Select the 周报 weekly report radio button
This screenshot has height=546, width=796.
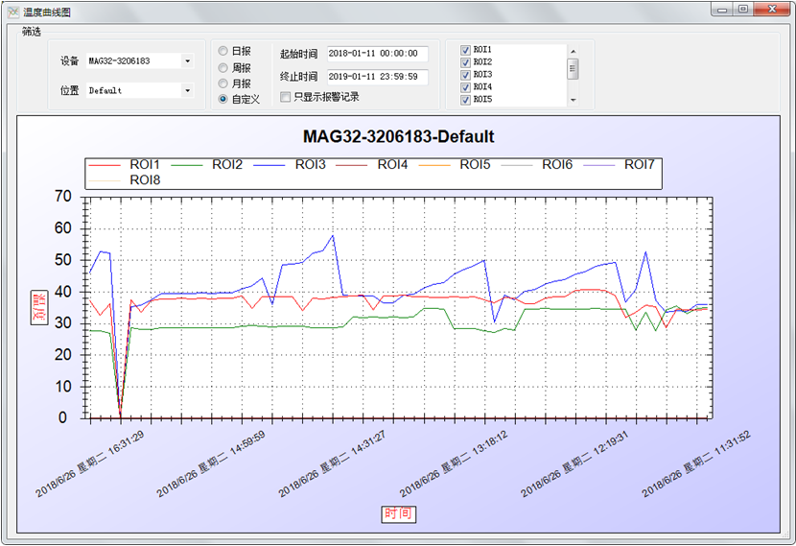click(x=222, y=67)
